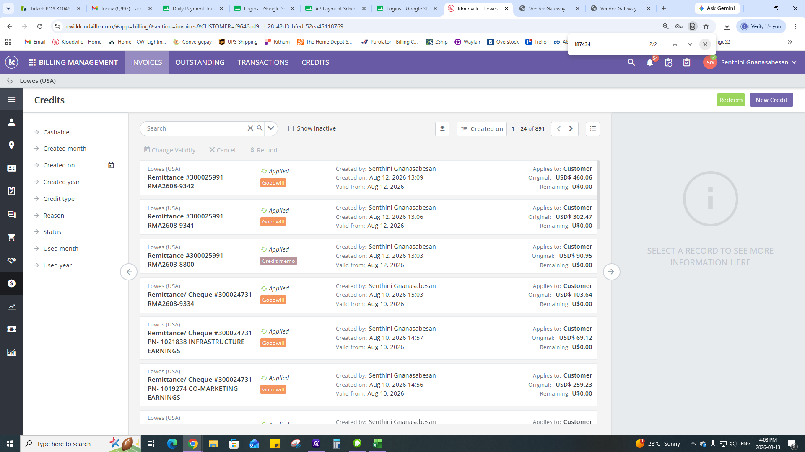
Task: Open global search in purple header
Action: [631, 62]
